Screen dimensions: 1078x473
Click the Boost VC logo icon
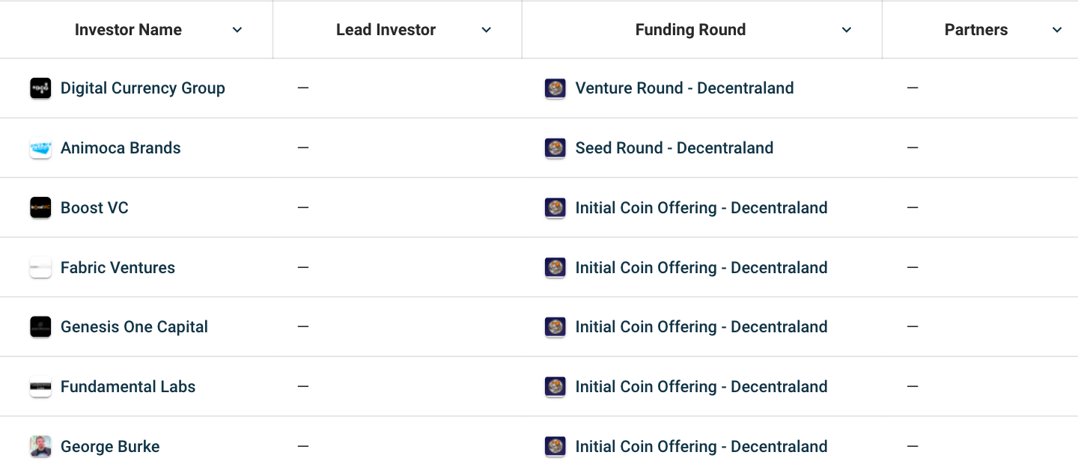(x=40, y=208)
